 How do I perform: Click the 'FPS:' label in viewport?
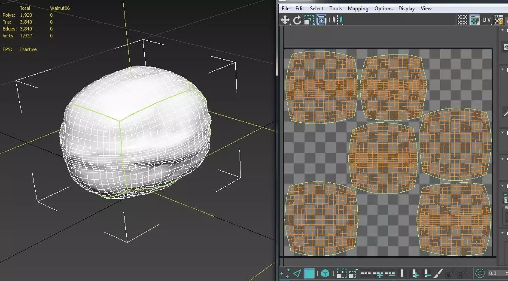pyautogui.click(x=7, y=49)
